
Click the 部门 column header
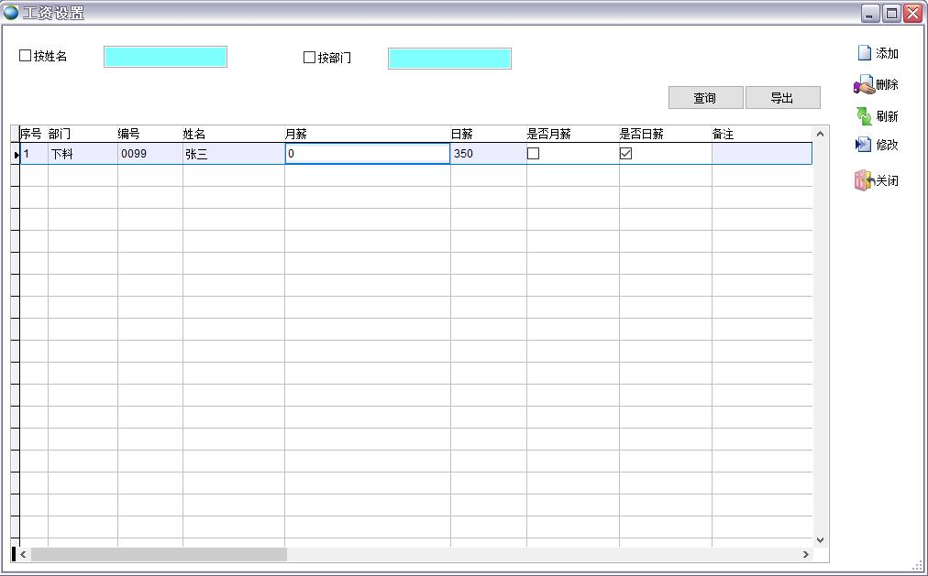(61, 134)
